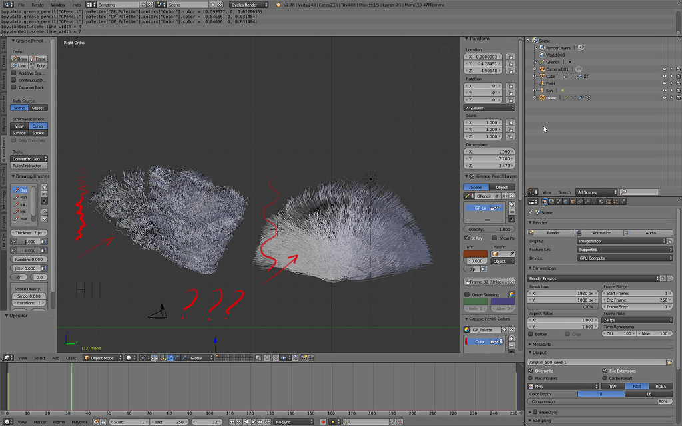Screen dimensions: 682x426
Task: Open the PNG file format dropdown
Action: pyautogui.click(x=563, y=387)
